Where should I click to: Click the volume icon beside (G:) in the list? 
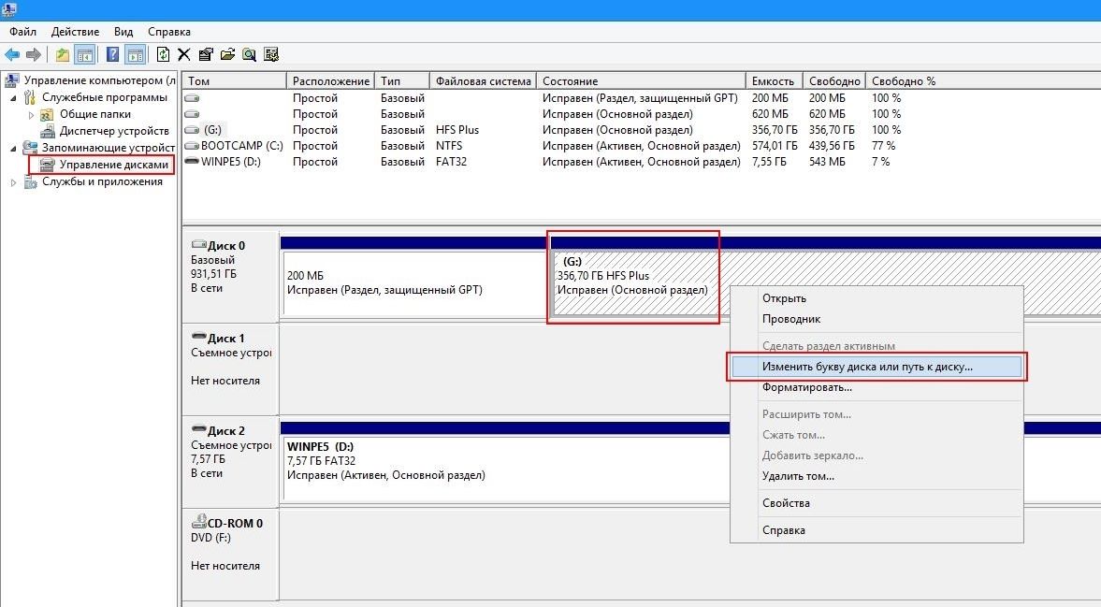click(192, 130)
